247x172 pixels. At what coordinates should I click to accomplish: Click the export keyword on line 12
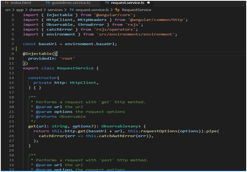[31, 68]
